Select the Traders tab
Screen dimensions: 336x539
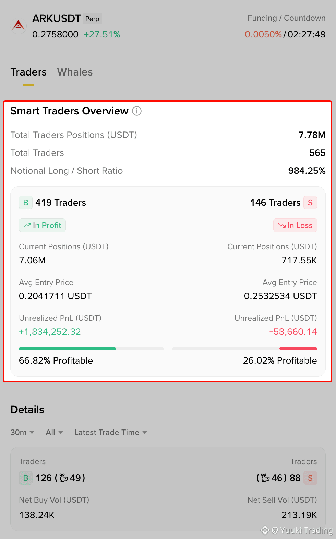click(x=28, y=72)
